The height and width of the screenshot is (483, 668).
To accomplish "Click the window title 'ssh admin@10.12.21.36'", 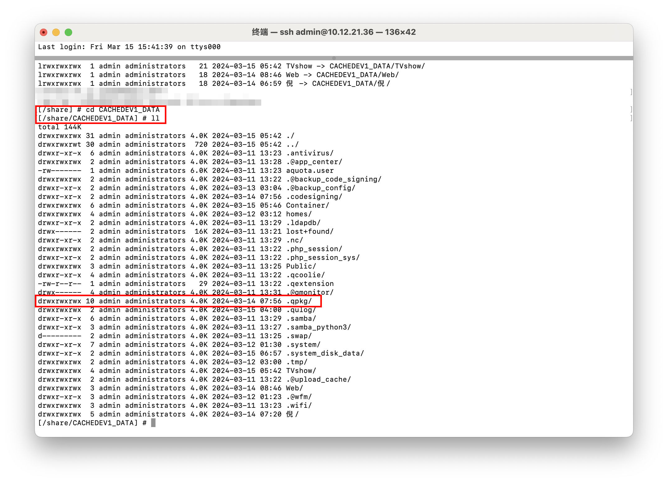I will click(x=327, y=32).
